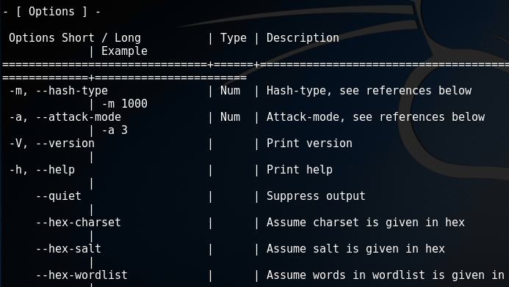Click the '-V, --version' option text
Viewport: 509px width, 287px height.
click(x=52, y=143)
